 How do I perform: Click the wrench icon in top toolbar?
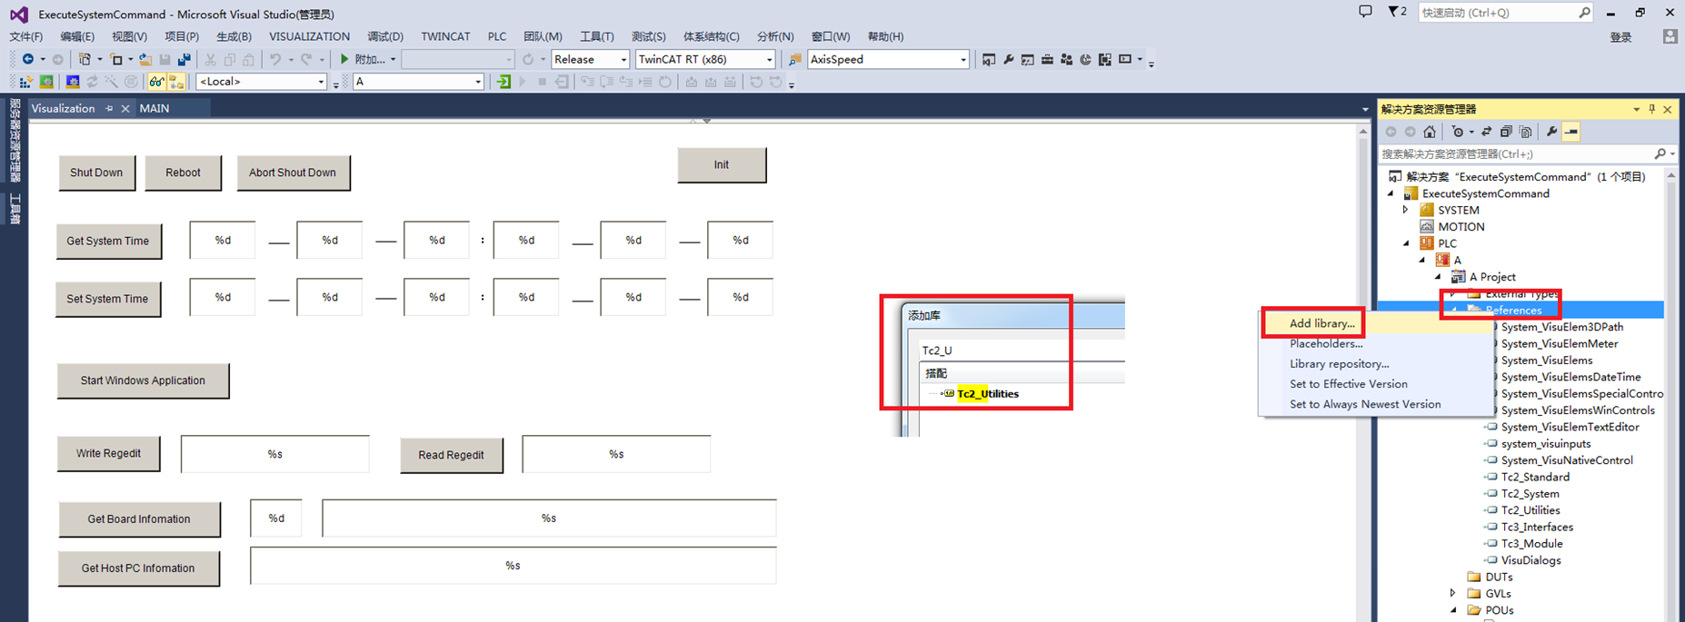pyautogui.click(x=1009, y=59)
